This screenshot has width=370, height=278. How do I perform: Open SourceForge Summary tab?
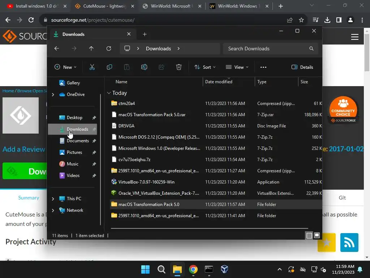click(x=29, y=198)
